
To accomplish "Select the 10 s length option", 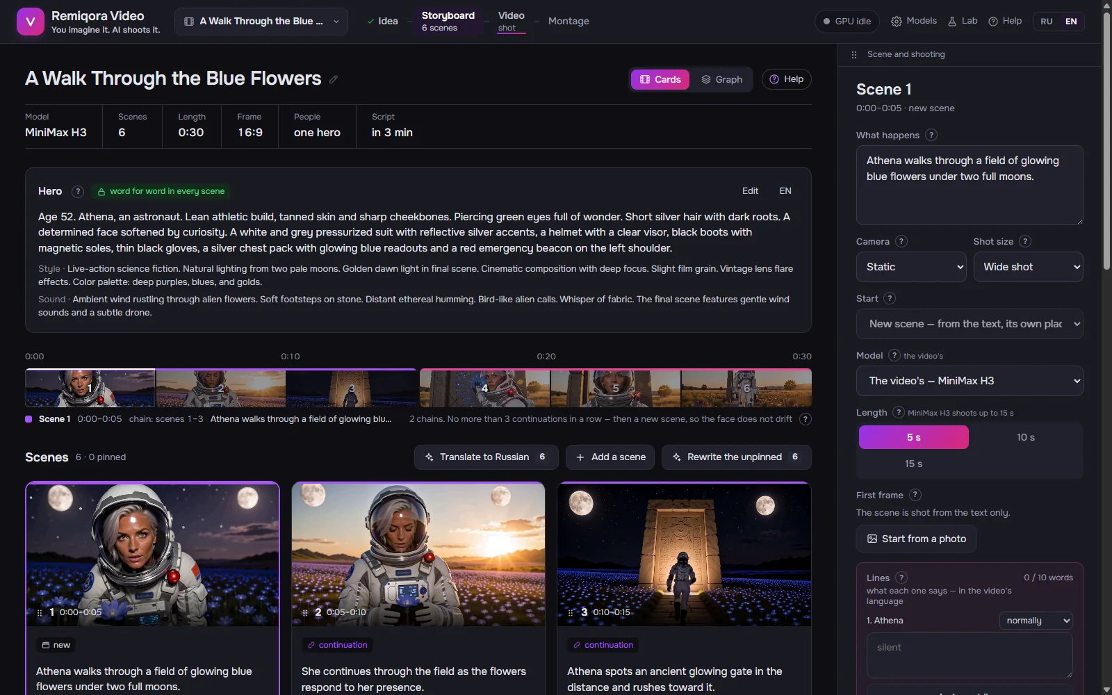I will click(1026, 437).
